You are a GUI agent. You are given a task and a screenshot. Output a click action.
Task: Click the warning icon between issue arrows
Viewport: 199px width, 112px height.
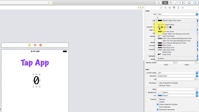[x=141, y=7]
